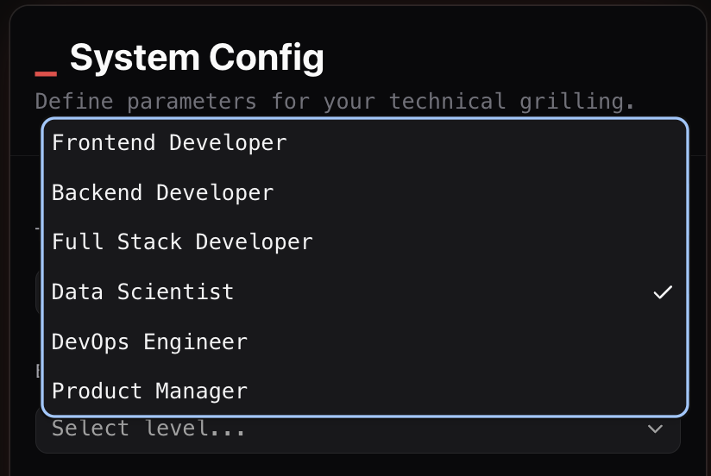Image resolution: width=711 pixels, height=476 pixels.
Task: Choose Frontend Developer from the list
Action: coord(365,143)
